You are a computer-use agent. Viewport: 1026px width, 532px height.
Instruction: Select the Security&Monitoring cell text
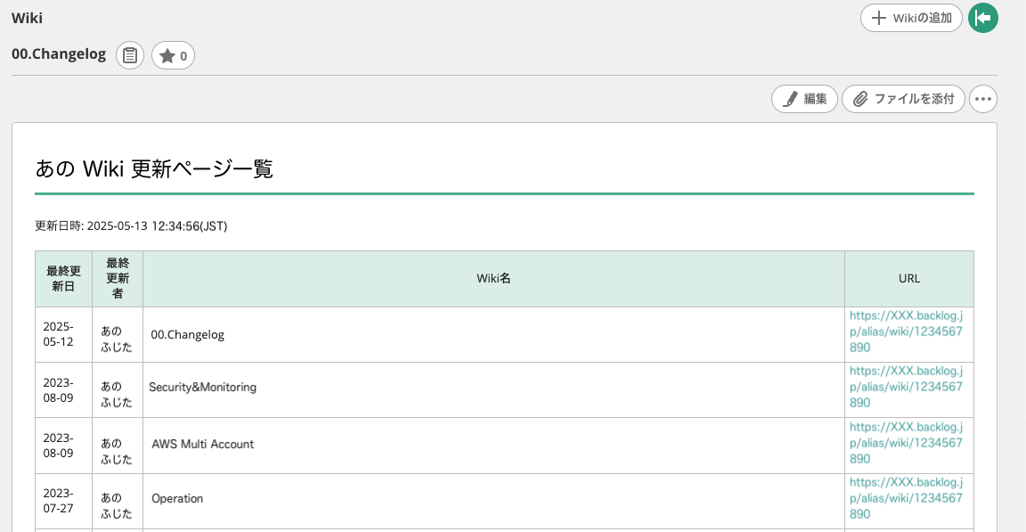coord(202,388)
